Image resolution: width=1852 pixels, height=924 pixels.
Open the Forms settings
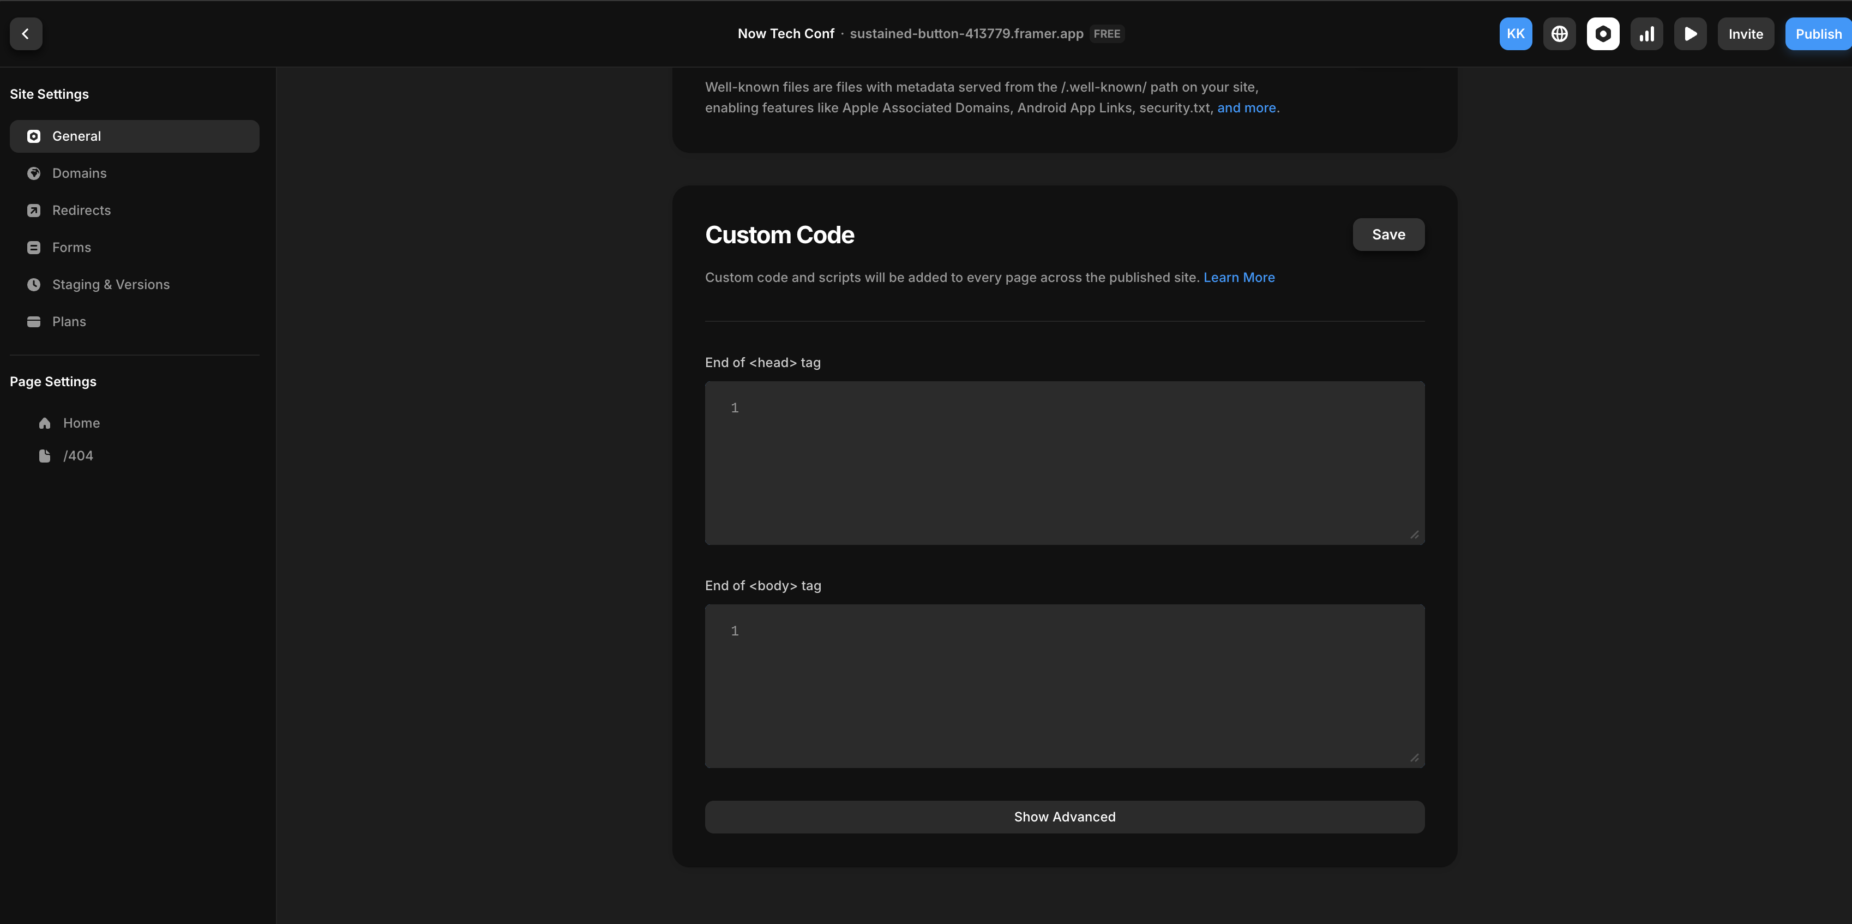135,247
